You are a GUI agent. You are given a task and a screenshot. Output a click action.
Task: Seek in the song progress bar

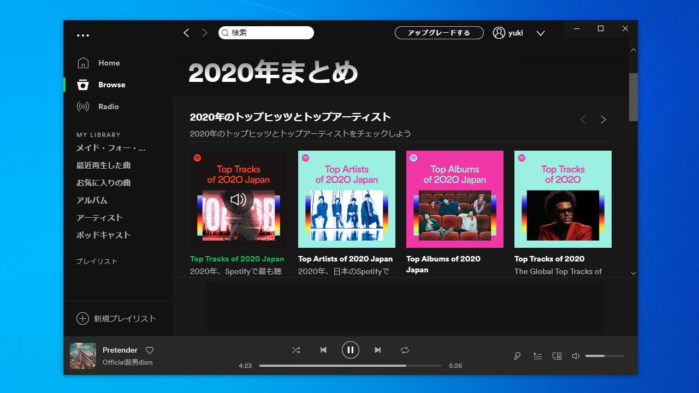coord(351,366)
